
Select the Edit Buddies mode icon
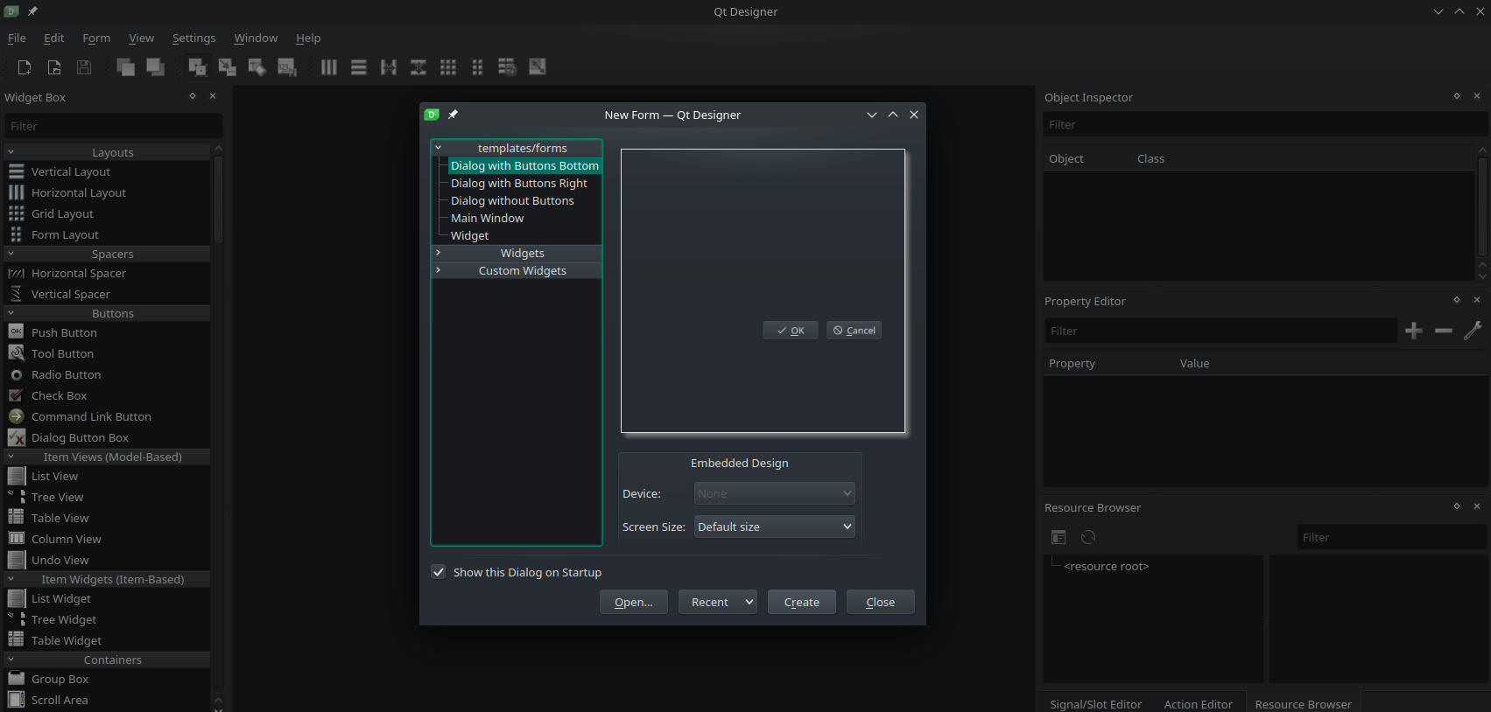[x=257, y=67]
